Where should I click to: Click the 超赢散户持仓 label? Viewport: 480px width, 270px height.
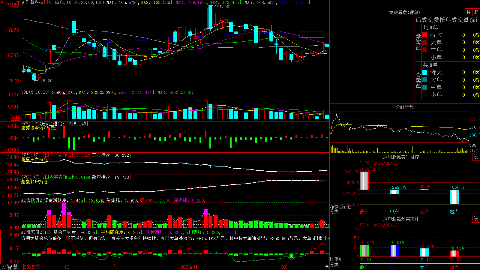(34, 181)
